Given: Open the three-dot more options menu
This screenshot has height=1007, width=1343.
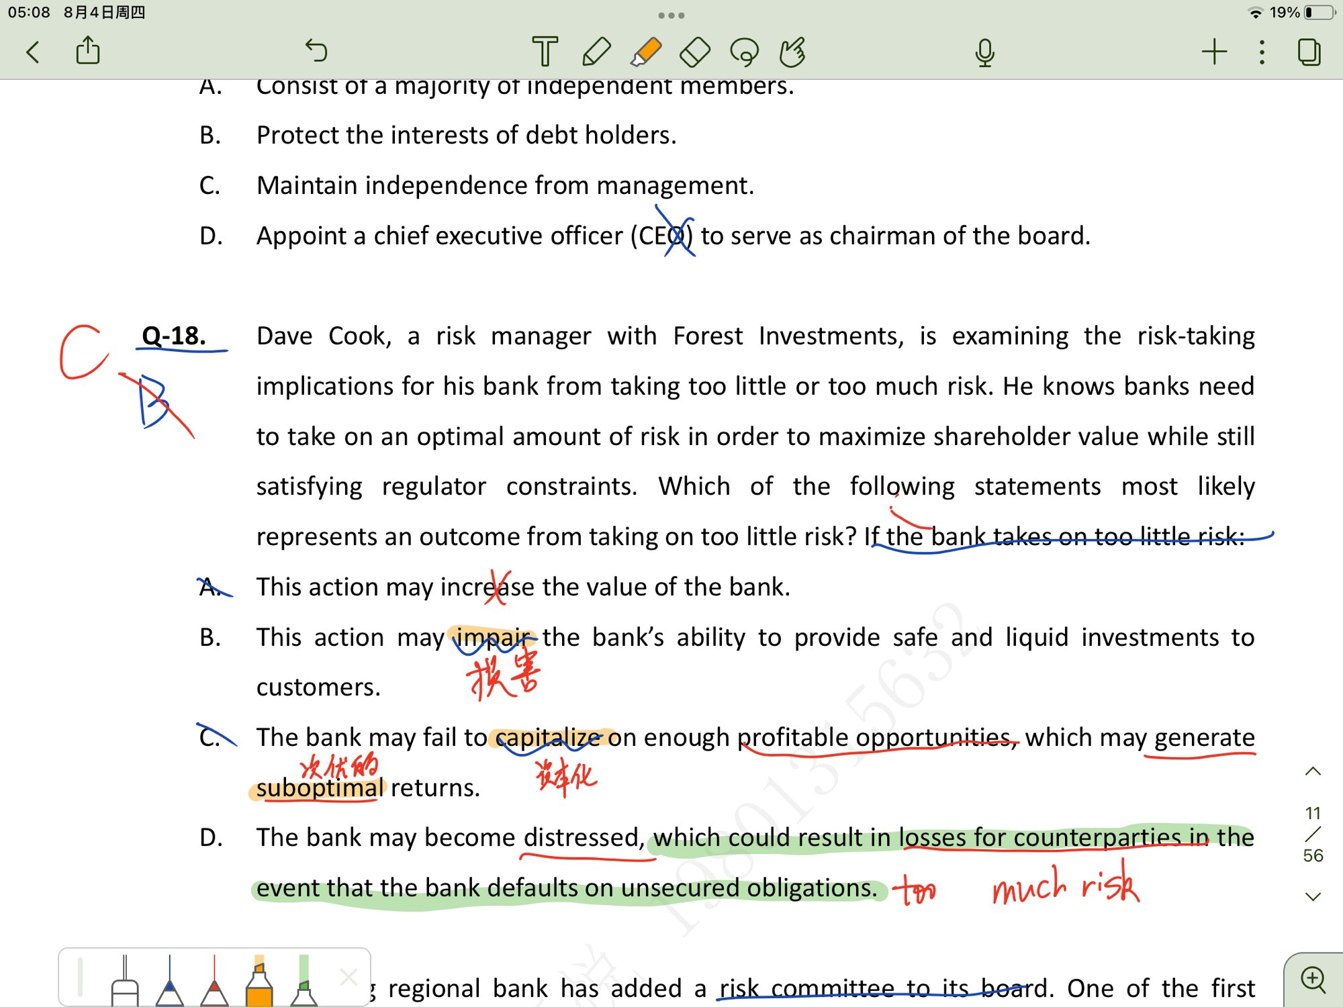Looking at the screenshot, I should coord(1262,52).
